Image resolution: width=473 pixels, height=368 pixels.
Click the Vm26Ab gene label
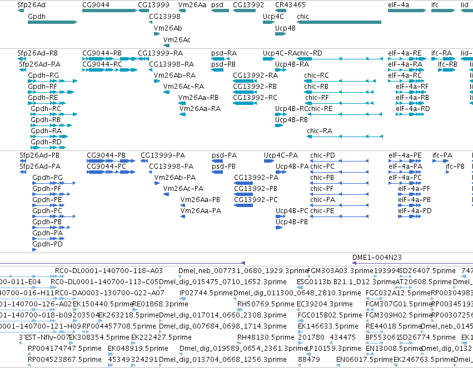pos(168,28)
